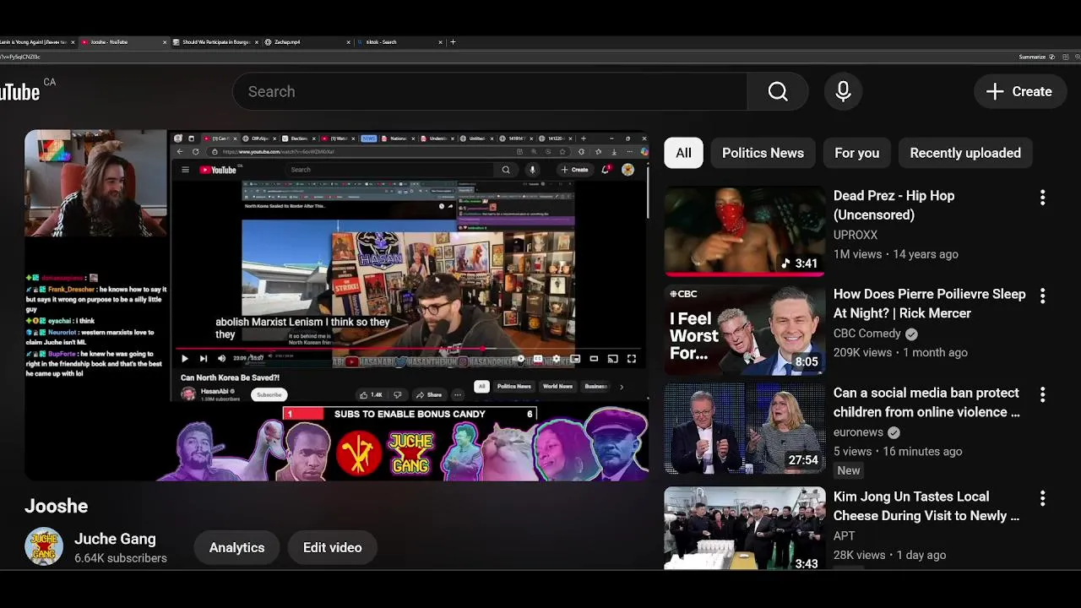Image resolution: width=1081 pixels, height=608 pixels.
Task: Select the For you filter chip
Action: tap(856, 153)
